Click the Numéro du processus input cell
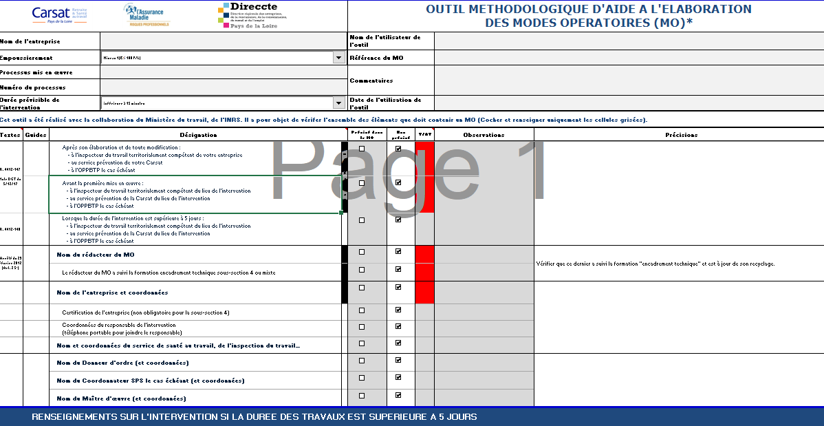Screen dimensions: 824x426 tap(224, 87)
